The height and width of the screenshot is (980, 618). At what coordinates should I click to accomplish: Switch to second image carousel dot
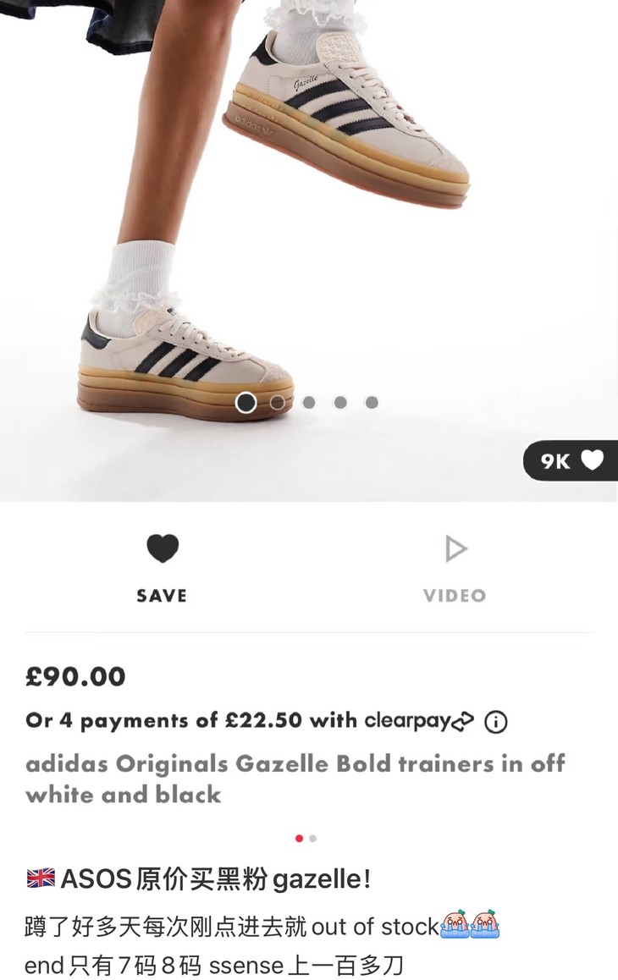point(277,403)
